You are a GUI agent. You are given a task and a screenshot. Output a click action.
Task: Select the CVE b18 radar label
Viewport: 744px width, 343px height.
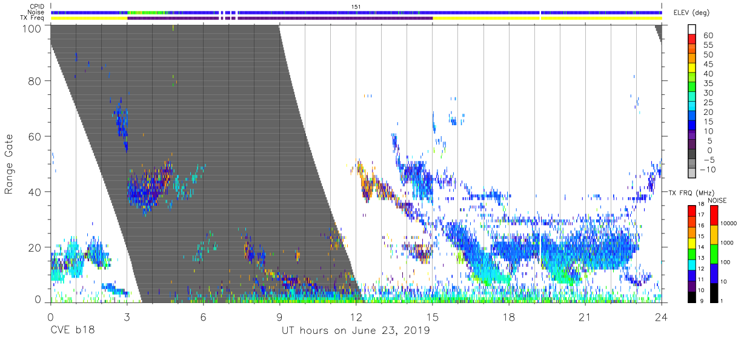point(71,331)
